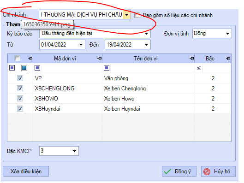Open filter operator for Tên đơn vị column

107,68
